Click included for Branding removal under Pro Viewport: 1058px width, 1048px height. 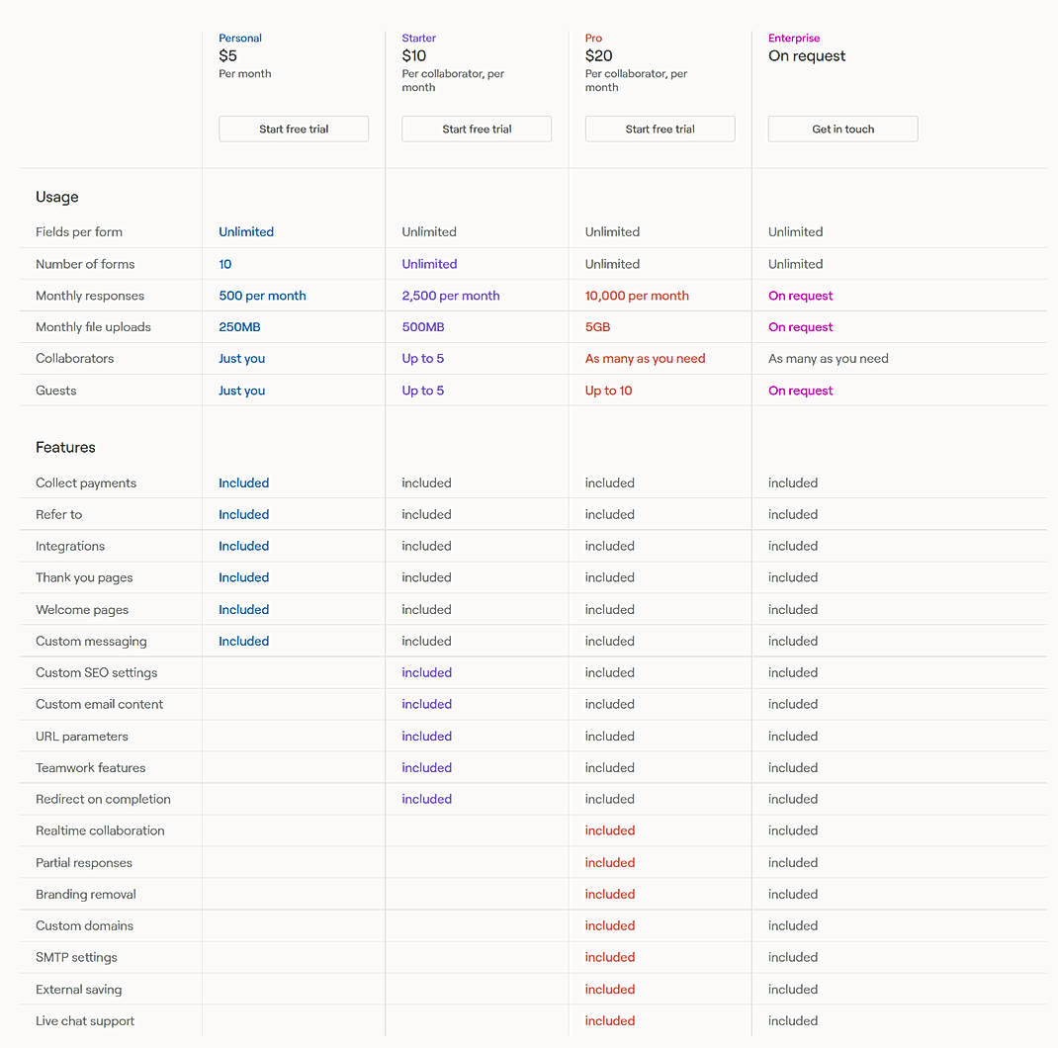[610, 894]
